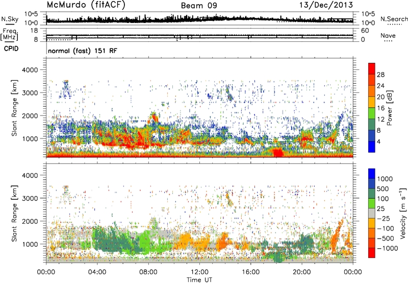Click the Nave legend label
The width and height of the screenshot is (408, 283).
388,35
